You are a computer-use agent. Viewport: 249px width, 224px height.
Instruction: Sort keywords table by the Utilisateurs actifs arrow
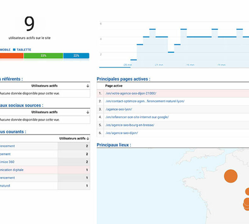coord(88,138)
